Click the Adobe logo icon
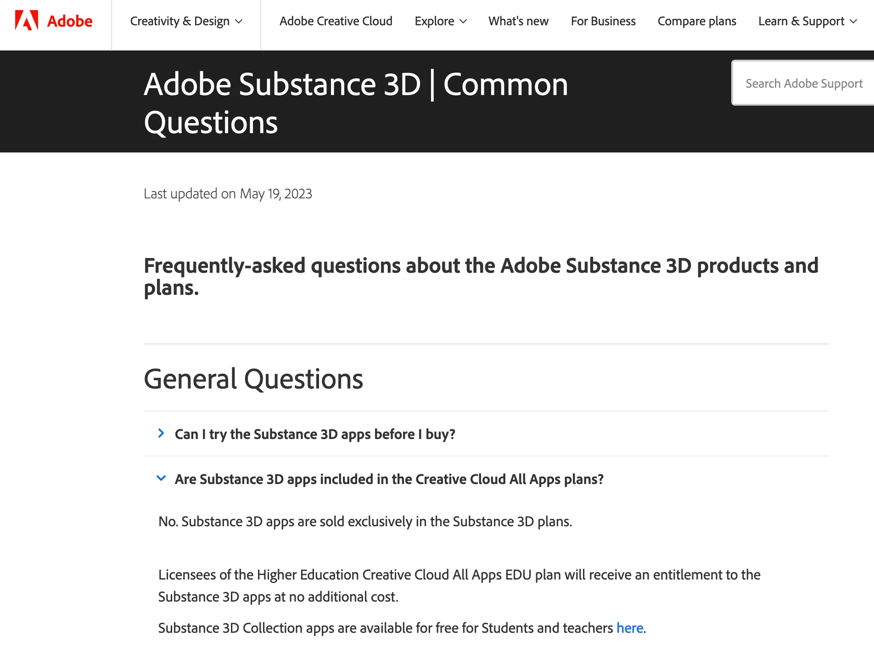Image resolution: width=874 pixels, height=653 pixels. click(x=26, y=21)
